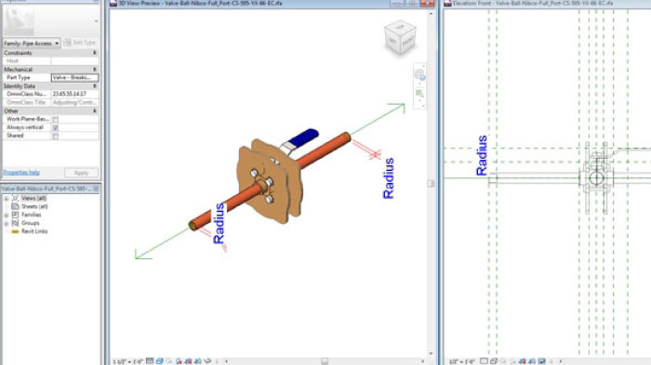The width and height of the screenshot is (651, 365).
Task: Open the type selector dropdown arrow
Action: (x=97, y=20)
